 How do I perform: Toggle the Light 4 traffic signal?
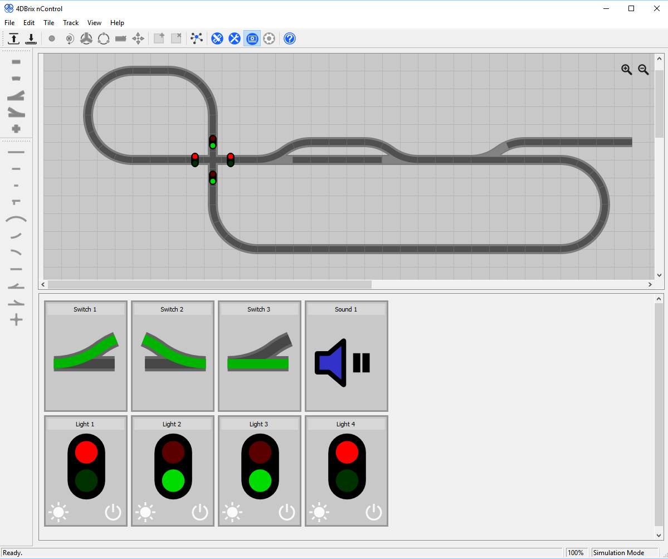pyautogui.click(x=347, y=466)
